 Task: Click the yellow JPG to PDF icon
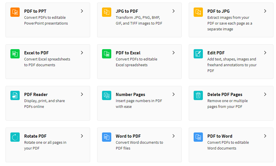tap(107, 12)
